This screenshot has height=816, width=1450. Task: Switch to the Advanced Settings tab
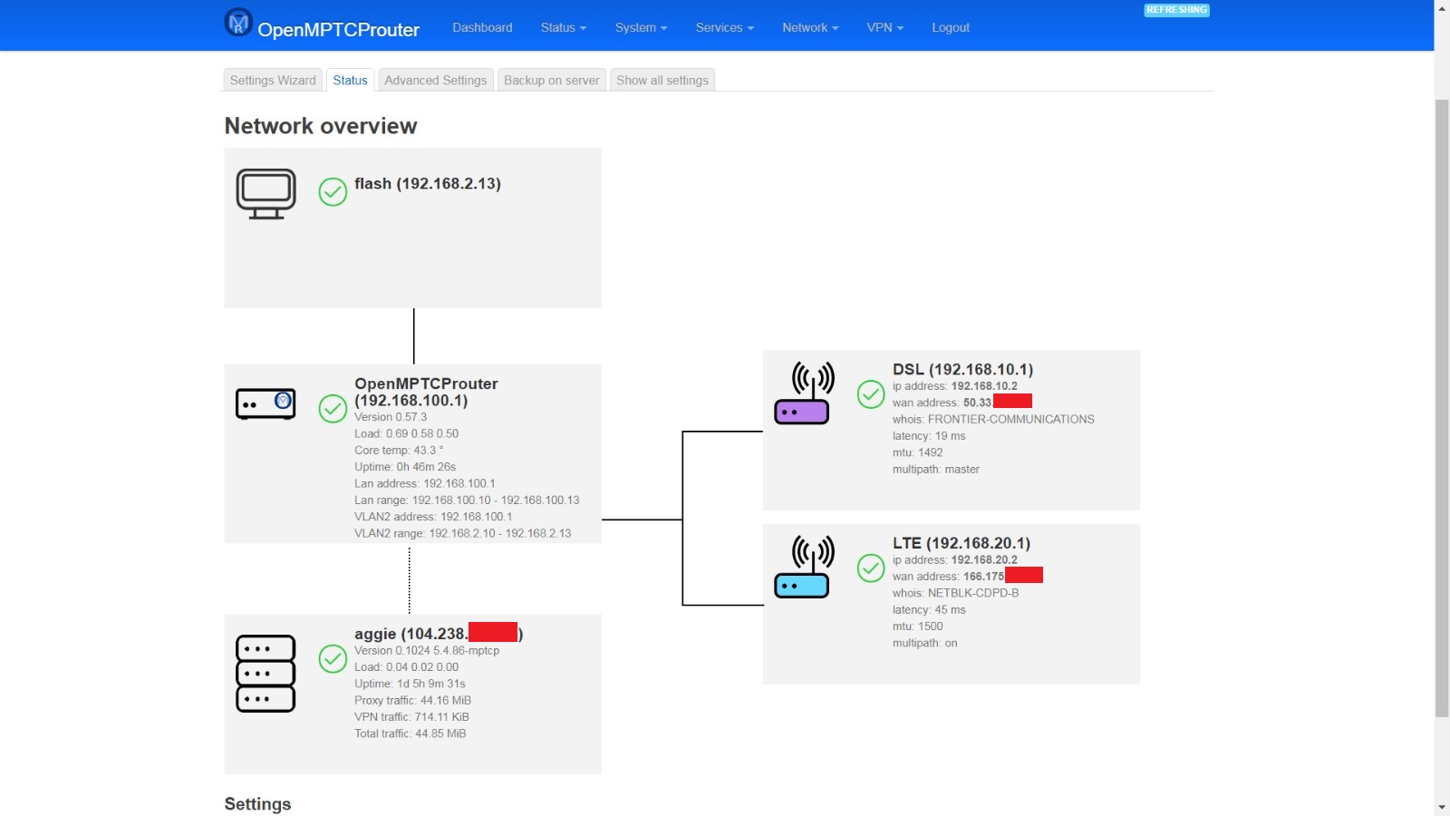[x=436, y=80]
